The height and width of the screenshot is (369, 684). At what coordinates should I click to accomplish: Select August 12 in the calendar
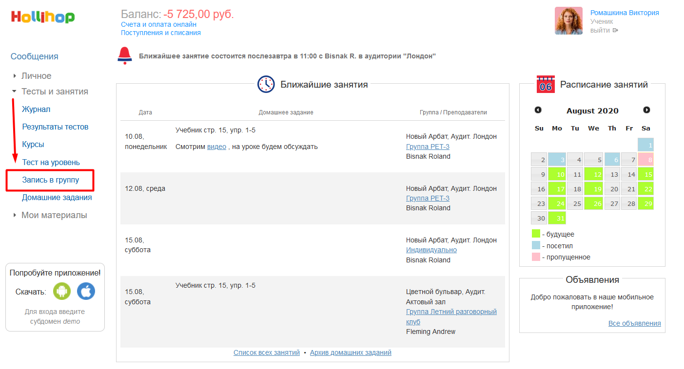coord(592,174)
